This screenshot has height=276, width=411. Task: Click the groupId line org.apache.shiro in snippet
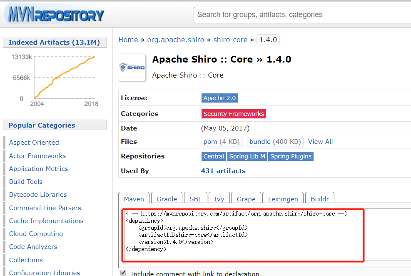coord(193,228)
